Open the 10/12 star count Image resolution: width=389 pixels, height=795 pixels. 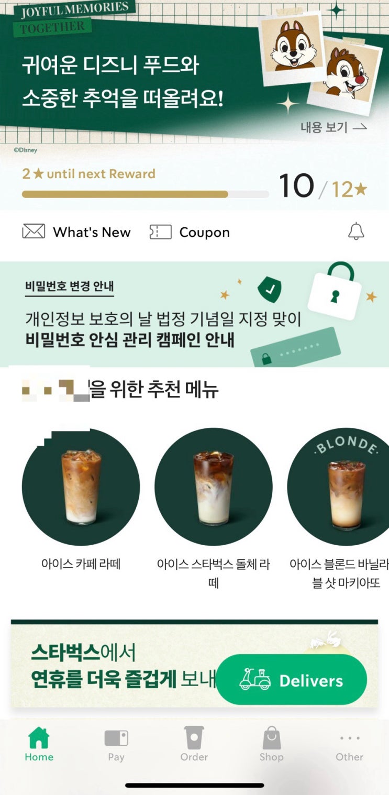tap(323, 187)
